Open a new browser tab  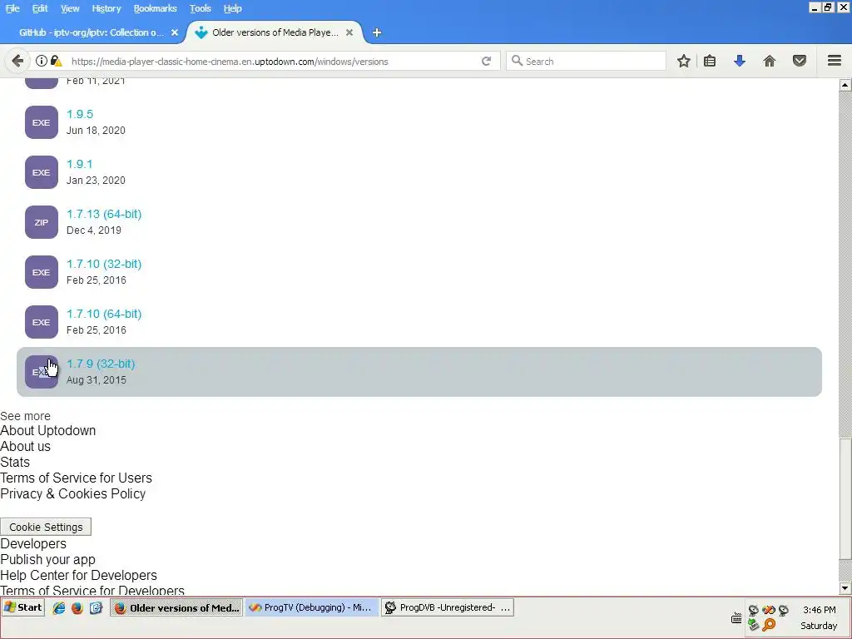click(x=377, y=32)
